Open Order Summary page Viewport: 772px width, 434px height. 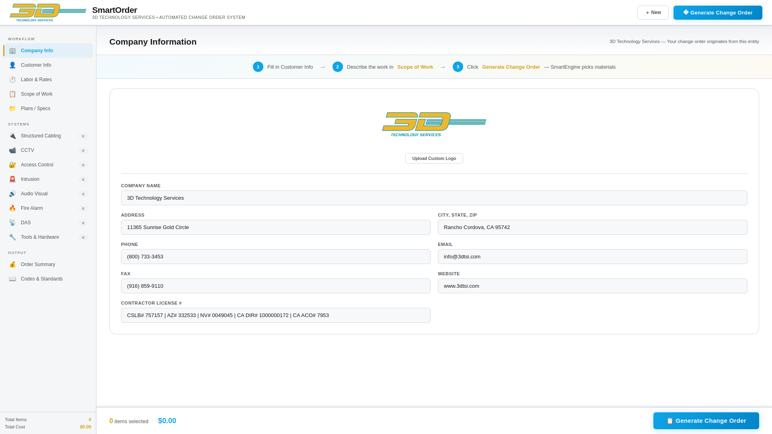(48, 264)
